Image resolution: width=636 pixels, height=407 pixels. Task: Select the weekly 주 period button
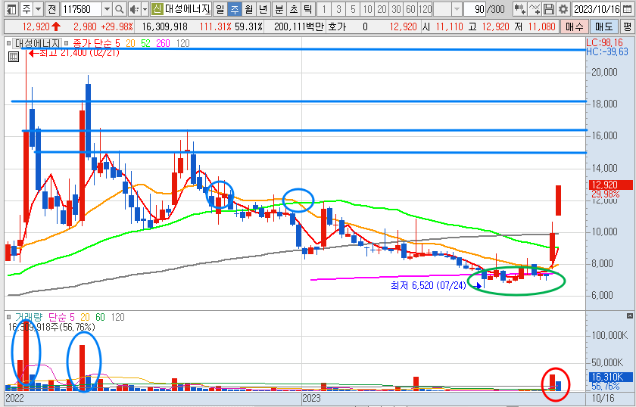click(x=235, y=8)
